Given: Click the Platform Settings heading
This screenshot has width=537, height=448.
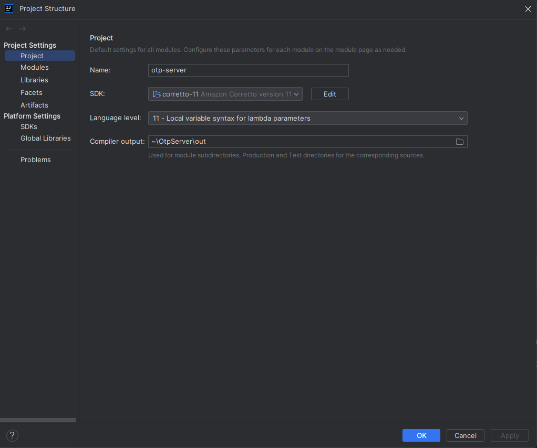Looking at the screenshot, I should (32, 116).
